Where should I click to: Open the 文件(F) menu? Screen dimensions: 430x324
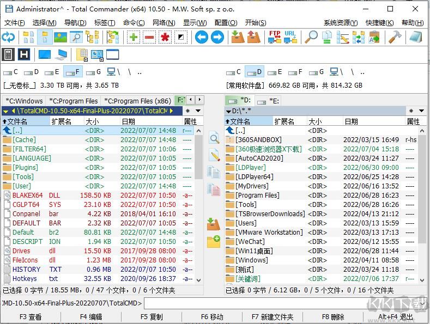click(x=15, y=23)
